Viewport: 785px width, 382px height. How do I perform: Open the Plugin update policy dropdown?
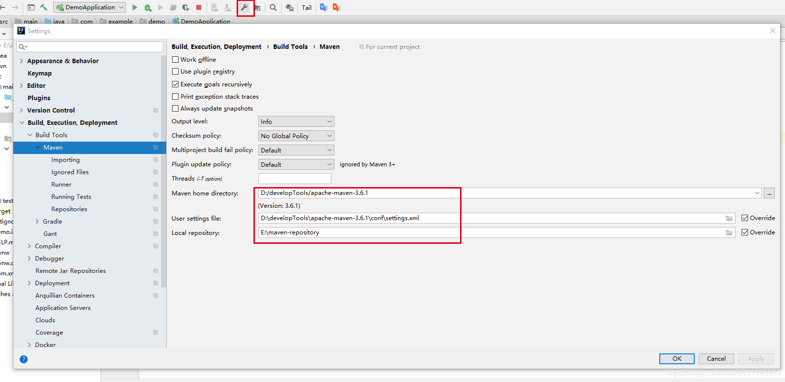(296, 164)
